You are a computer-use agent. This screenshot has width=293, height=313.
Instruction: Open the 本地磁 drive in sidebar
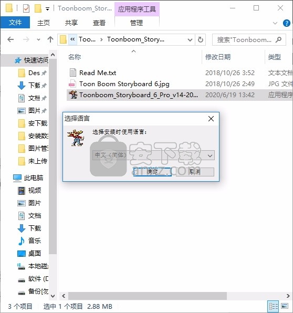[33, 266]
